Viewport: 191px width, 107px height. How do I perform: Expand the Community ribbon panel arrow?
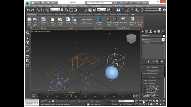(x=104, y=28)
